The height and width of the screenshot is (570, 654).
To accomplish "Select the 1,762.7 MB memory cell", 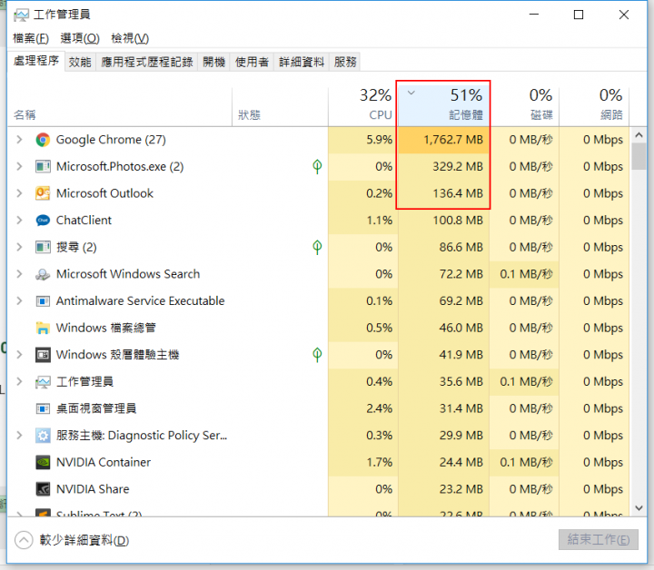I will 444,140.
